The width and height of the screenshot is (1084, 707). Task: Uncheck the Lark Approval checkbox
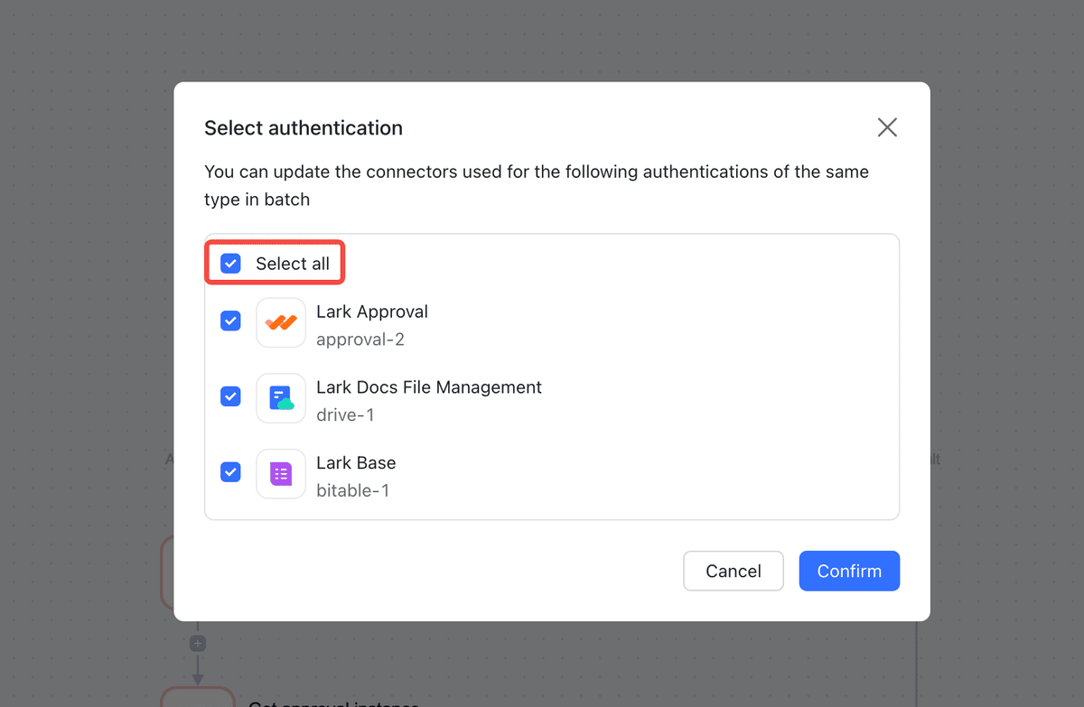(x=231, y=321)
